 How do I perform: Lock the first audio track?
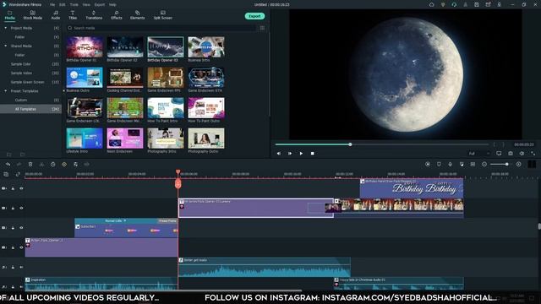coord(14,267)
